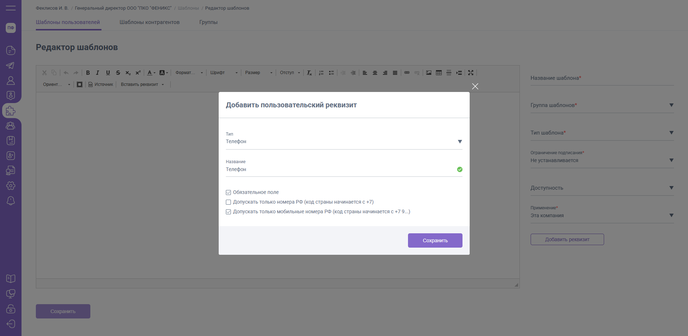Switch to 'Шаблоны контрагентов' tab

click(150, 22)
